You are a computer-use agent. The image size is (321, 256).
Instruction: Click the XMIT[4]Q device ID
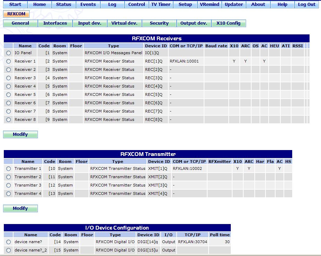pos(158,193)
